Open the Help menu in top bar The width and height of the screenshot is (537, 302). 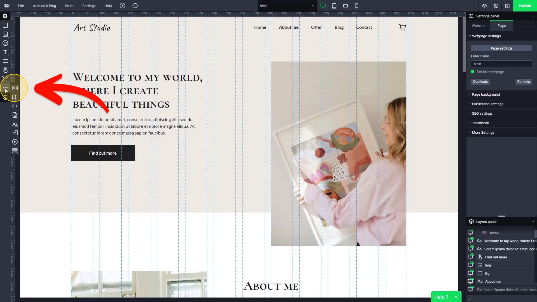tap(108, 6)
